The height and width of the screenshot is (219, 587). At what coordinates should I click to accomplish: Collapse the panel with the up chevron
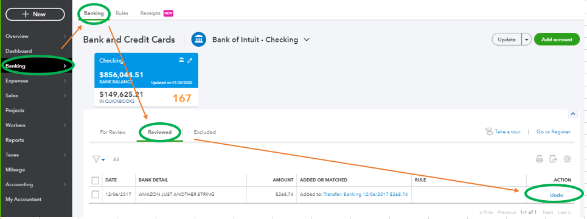(572, 113)
